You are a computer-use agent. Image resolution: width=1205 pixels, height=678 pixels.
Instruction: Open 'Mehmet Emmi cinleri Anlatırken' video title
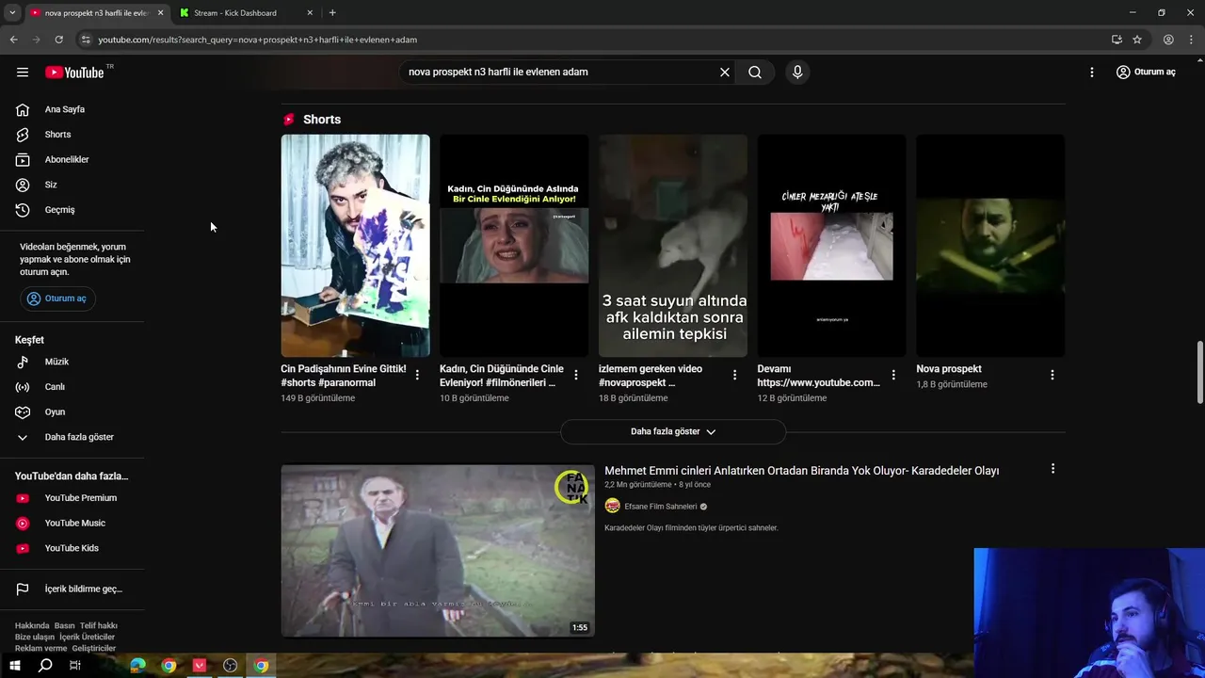coord(801,471)
